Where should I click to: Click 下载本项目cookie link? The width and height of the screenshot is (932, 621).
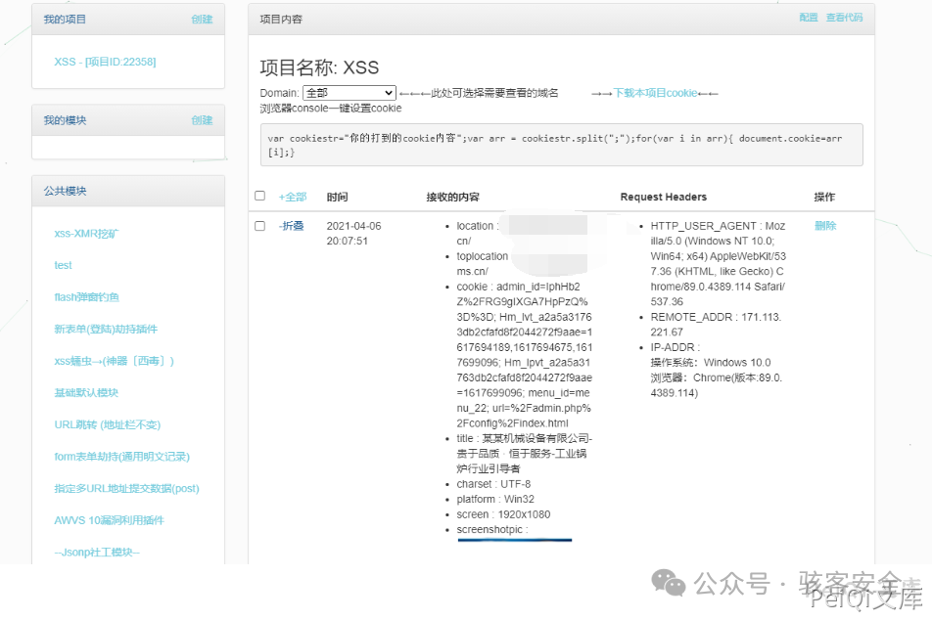coord(655,93)
